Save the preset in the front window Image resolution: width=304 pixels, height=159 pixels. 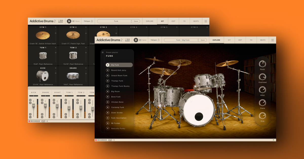[x=203, y=40]
